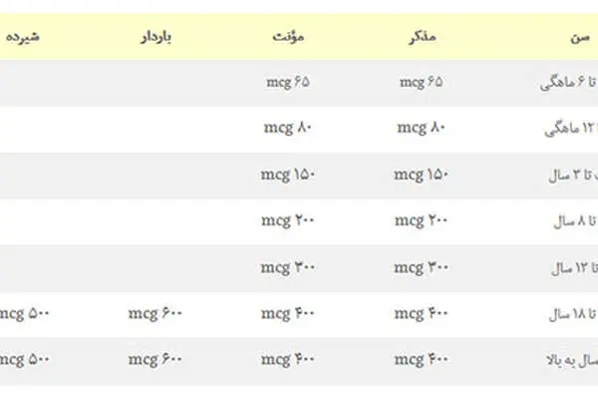Image resolution: width=598 pixels, height=399 pixels.
Task: Click the مذکر column header
Action: (423, 37)
